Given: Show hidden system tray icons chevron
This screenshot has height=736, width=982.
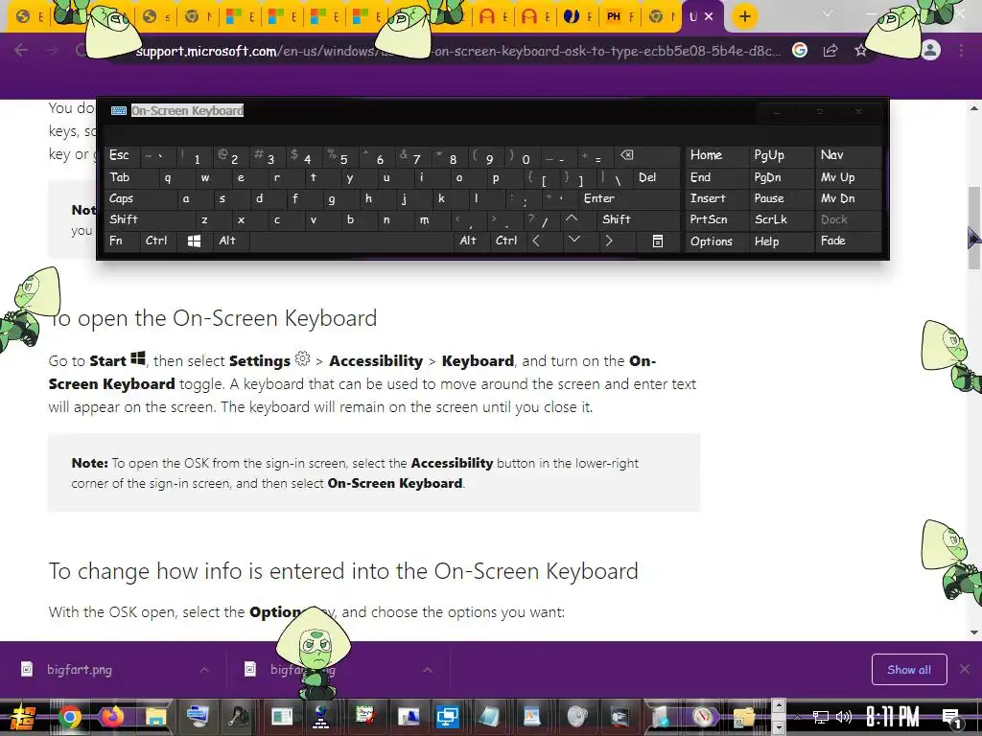Looking at the screenshot, I should coord(797,717).
